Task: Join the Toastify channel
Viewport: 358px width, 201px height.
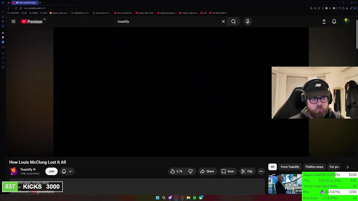Action: [x=51, y=171]
